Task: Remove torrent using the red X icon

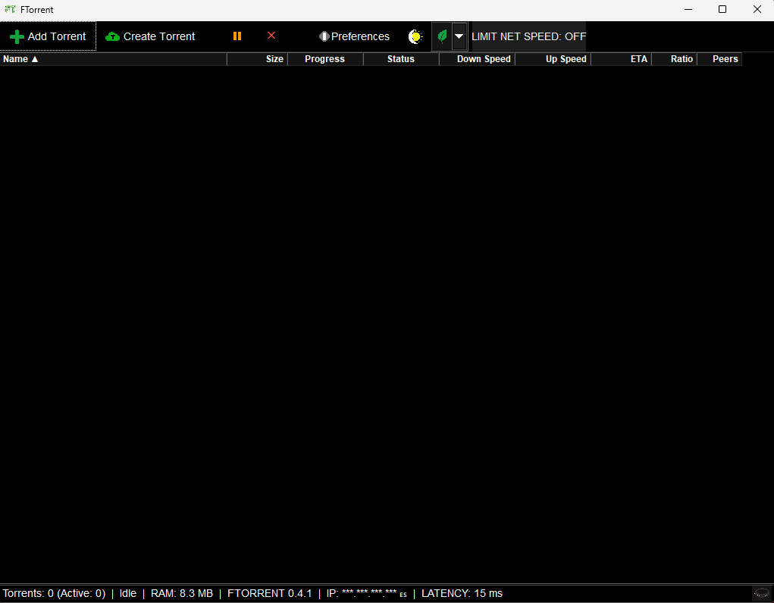Action: click(x=271, y=36)
